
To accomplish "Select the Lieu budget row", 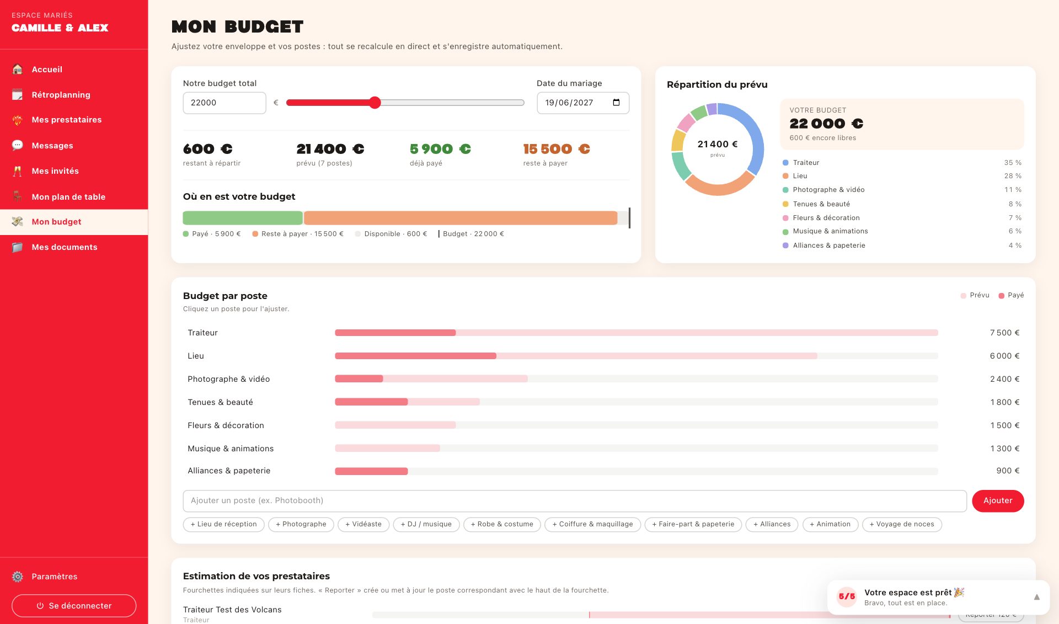I will coord(603,356).
